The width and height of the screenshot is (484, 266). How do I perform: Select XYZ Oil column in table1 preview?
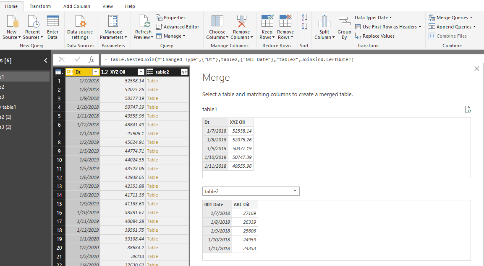(241, 122)
